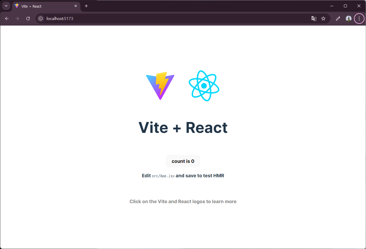Expand the tab search dropdown
The width and height of the screenshot is (366, 249).
[x=6, y=6]
